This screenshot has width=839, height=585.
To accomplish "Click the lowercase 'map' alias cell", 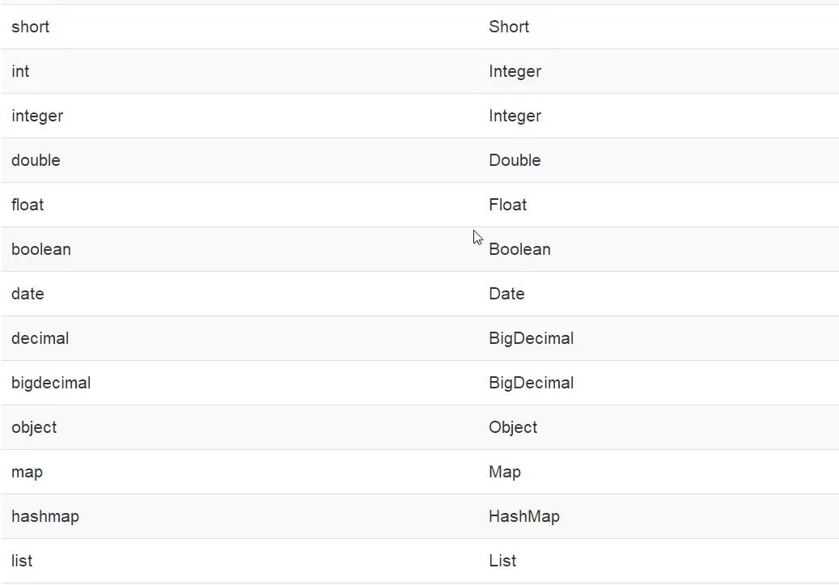I will tap(27, 472).
